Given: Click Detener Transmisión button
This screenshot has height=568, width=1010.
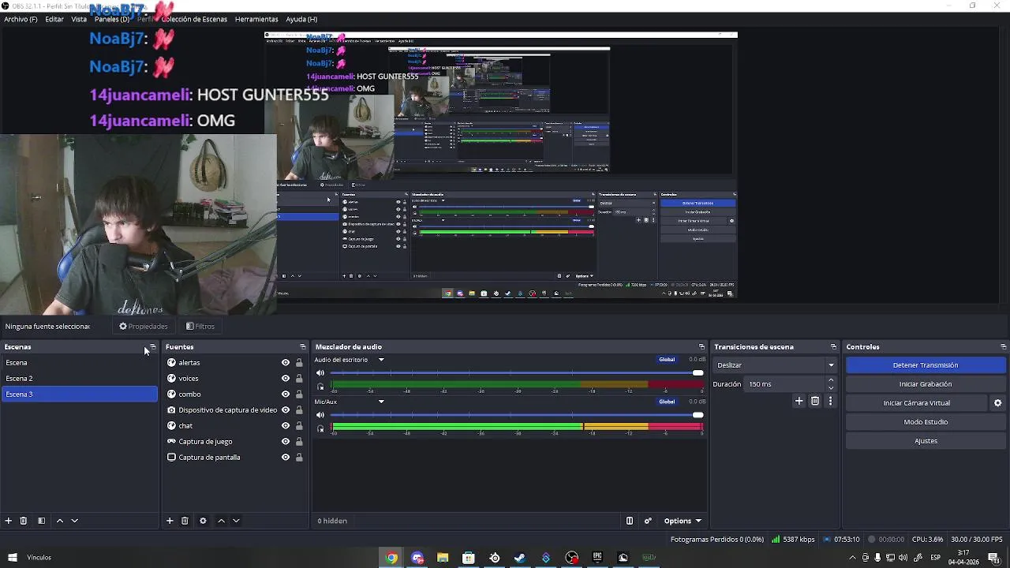Looking at the screenshot, I should coord(926,365).
